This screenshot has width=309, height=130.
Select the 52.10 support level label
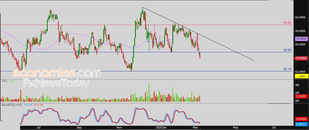tap(288, 69)
